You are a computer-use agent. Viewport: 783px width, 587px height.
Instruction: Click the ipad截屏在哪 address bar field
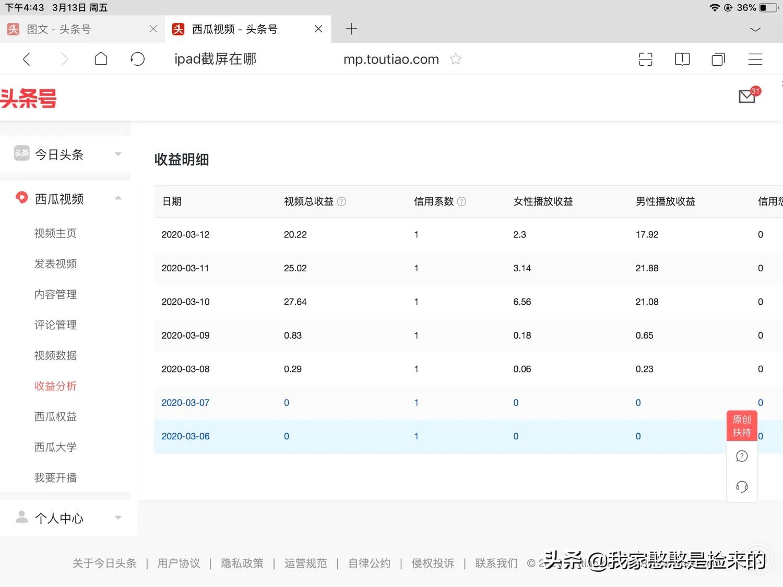pyautogui.click(x=215, y=59)
